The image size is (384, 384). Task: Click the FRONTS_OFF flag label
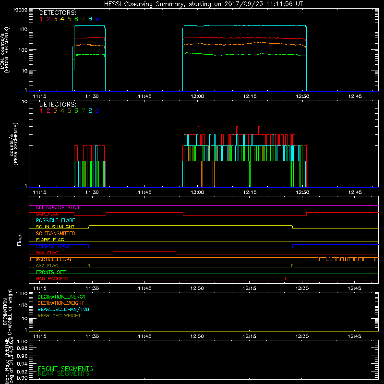point(51,272)
